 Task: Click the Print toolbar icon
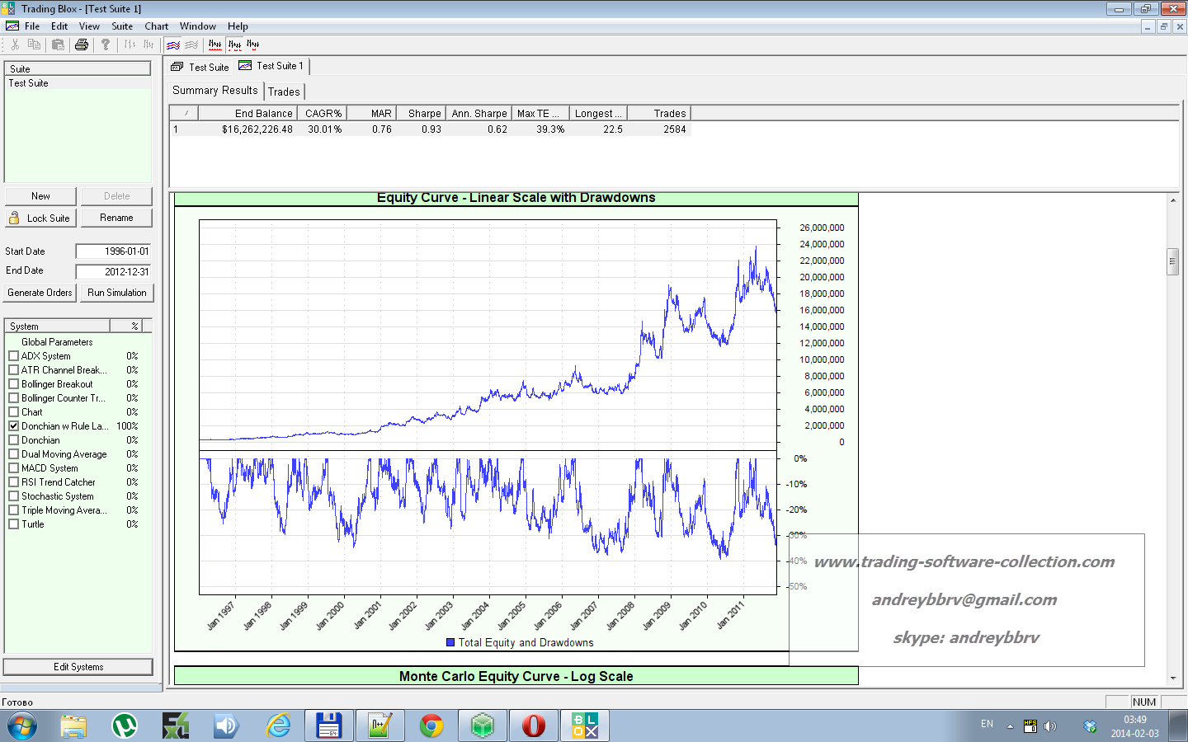point(81,45)
